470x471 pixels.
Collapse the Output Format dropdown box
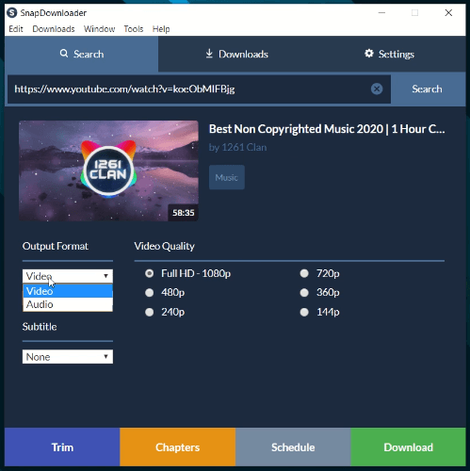[68, 276]
